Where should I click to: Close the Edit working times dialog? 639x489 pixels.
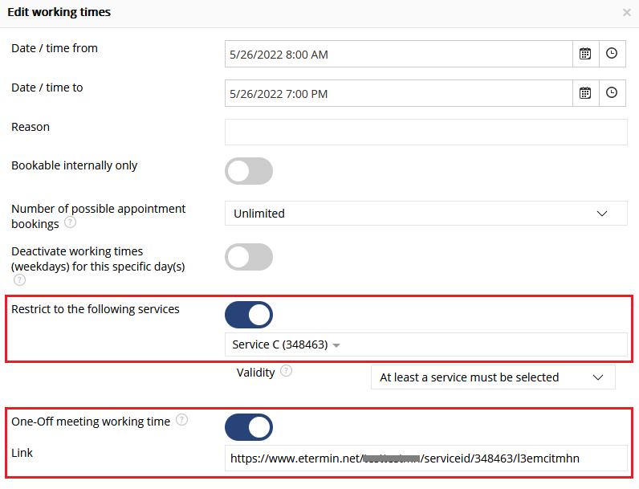pyautogui.click(x=627, y=13)
